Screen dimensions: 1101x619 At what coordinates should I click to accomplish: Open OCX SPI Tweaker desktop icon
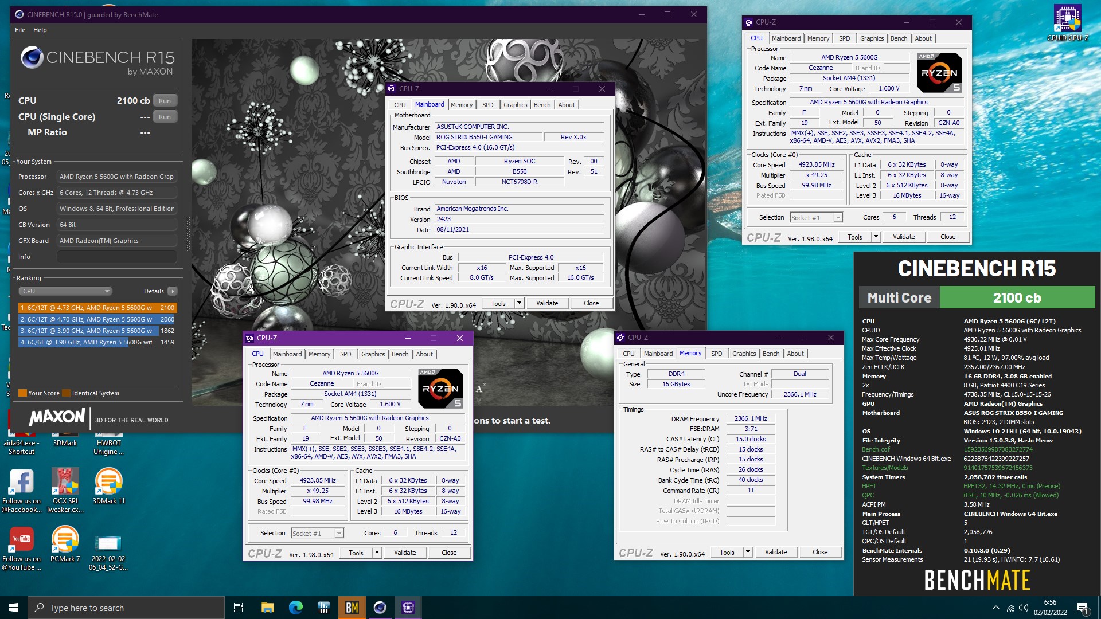pyautogui.click(x=65, y=490)
